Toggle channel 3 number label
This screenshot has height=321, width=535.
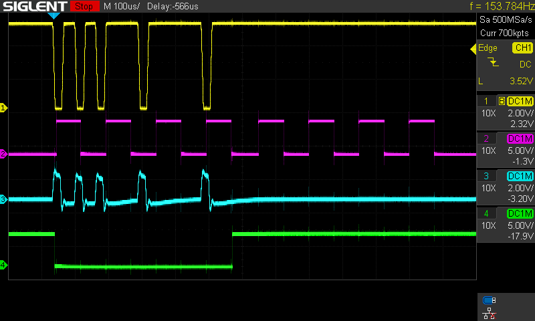[x=486, y=176]
